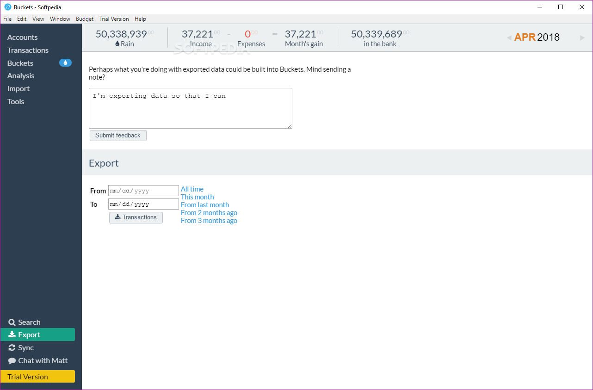Open the Help menu

tap(140, 19)
